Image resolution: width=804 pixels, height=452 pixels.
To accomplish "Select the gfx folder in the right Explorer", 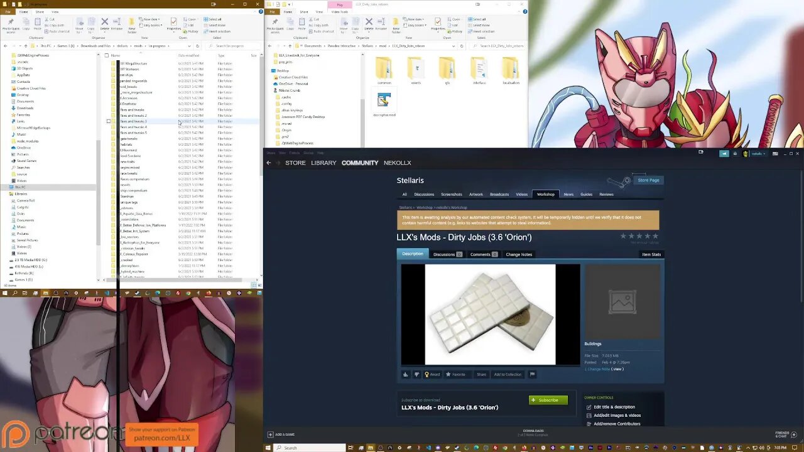I will pos(447,70).
